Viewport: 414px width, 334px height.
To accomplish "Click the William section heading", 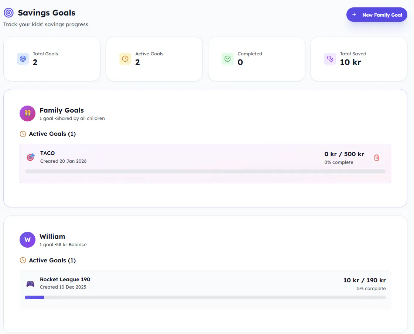I will tap(52, 237).
